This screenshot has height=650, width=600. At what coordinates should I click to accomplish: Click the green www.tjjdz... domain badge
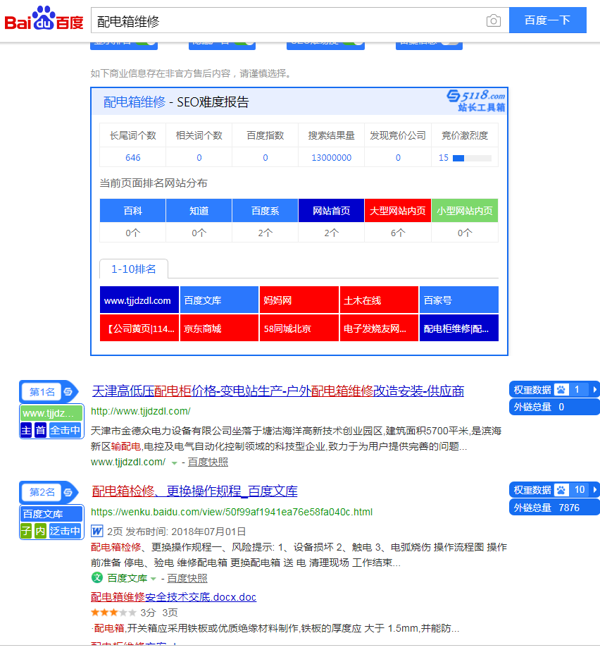tap(51, 413)
